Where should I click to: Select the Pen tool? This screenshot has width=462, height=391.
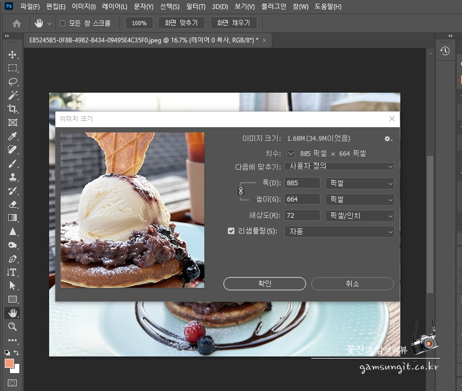pyautogui.click(x=13, y=259)
